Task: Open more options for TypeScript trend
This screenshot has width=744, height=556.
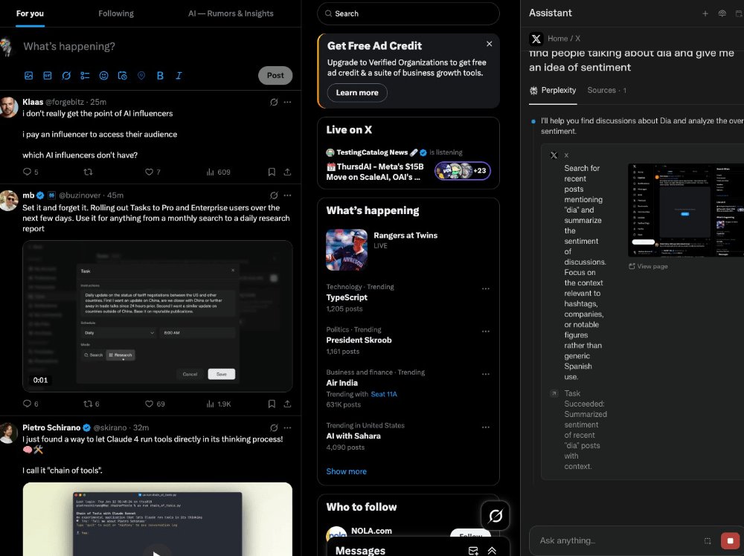Action: pos(485,288)
